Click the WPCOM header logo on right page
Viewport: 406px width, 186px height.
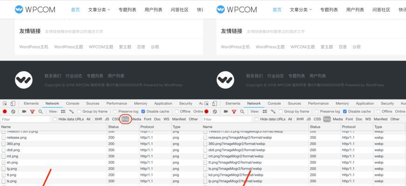[x=237, y=10]
